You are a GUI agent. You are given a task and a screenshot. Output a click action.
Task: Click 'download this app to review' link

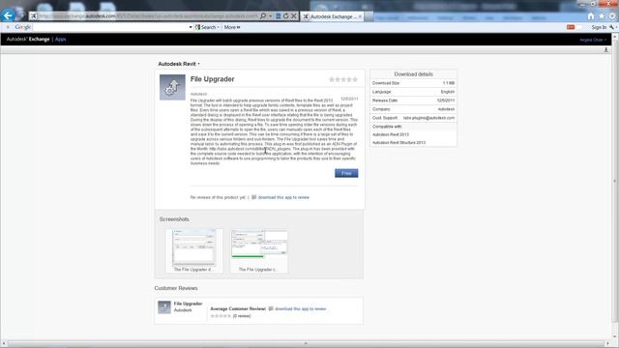click(283, 197)
